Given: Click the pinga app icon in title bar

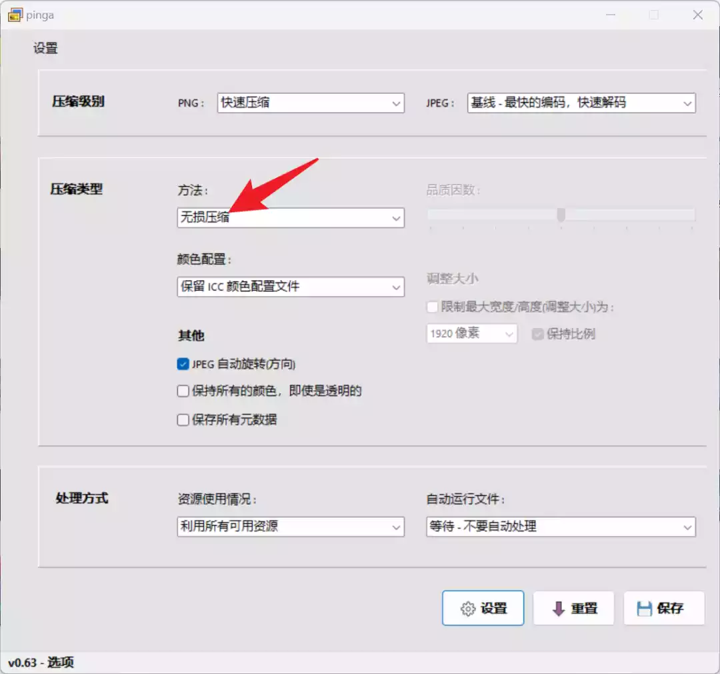Looking at the screenshot, I should 15,15.
